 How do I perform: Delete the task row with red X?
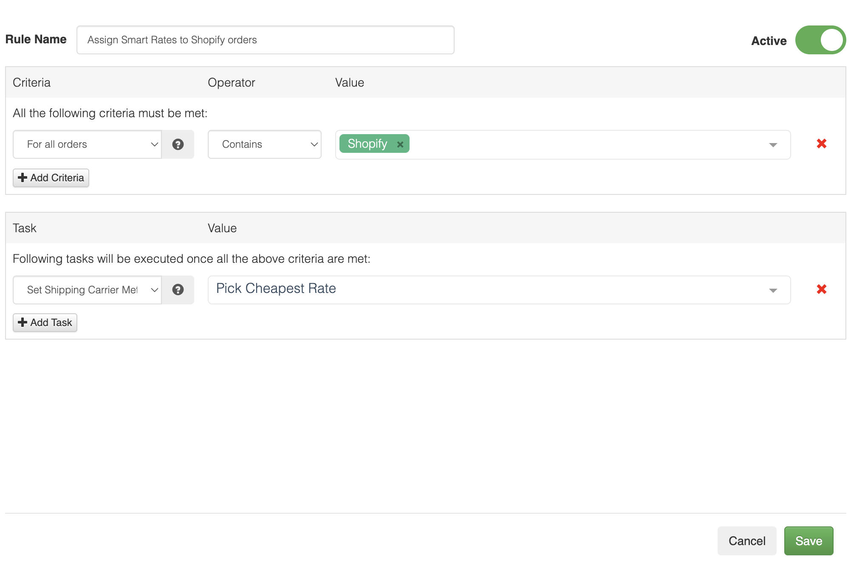[x=821, y=290]
